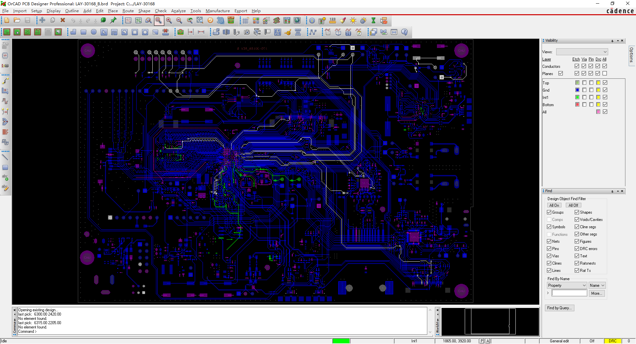This screenshot has width=636, height=344.
Task: Expand the Views dropdown
Action: [582, 52]
